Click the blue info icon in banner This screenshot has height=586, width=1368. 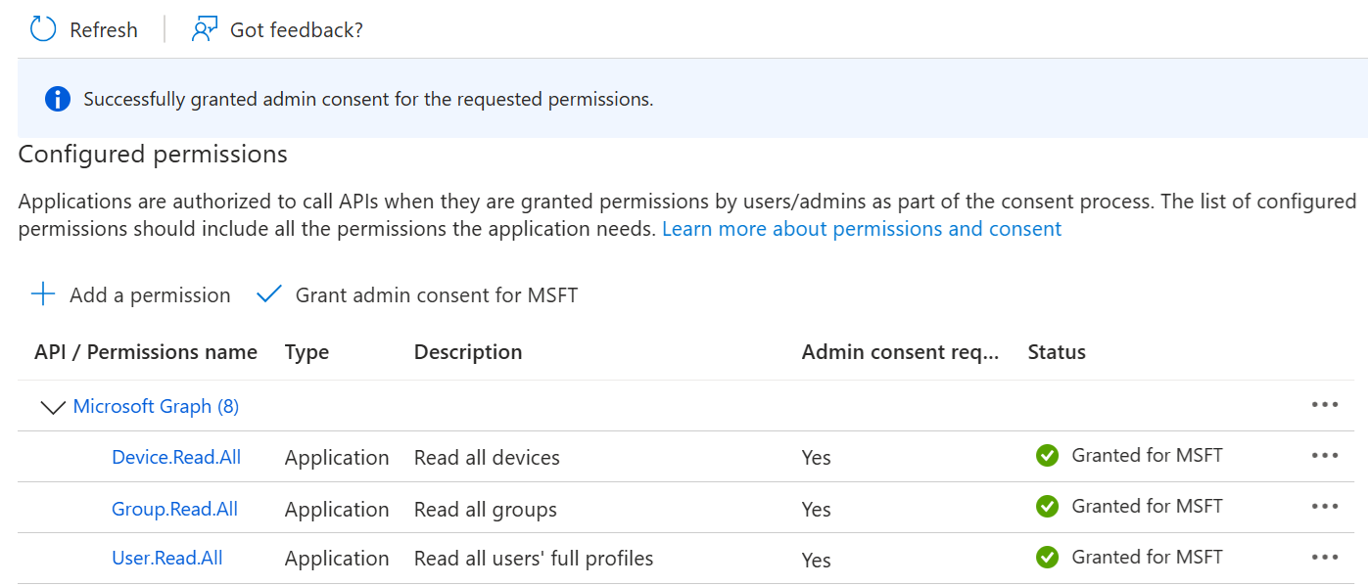(x=58, y=99)
